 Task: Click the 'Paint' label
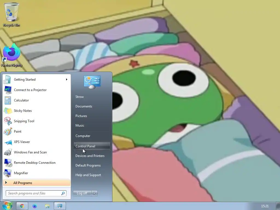coord(18,132)
